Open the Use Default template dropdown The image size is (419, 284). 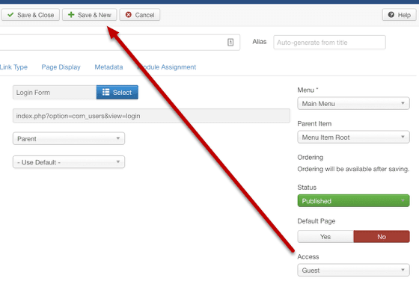pos(69,162)
